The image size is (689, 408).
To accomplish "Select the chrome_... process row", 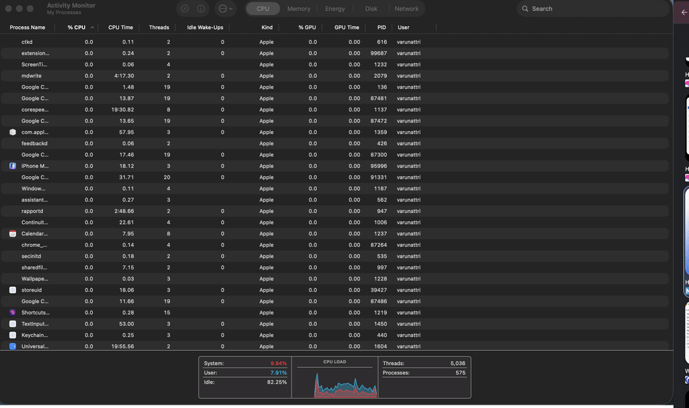I will [x=335, y=245].
